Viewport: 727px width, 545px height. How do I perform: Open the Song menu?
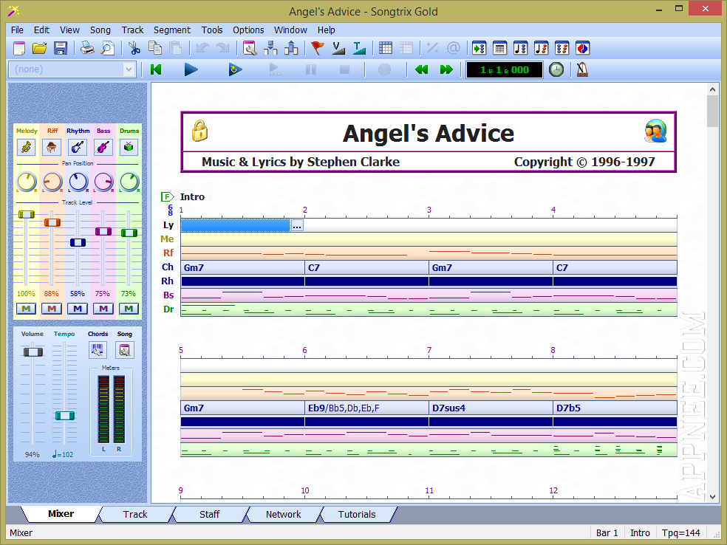point(100,30)
